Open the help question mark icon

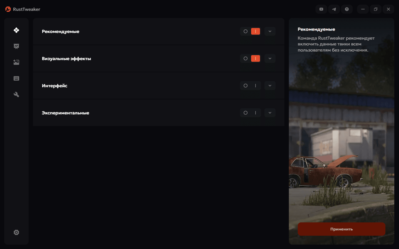click(347, 9)
